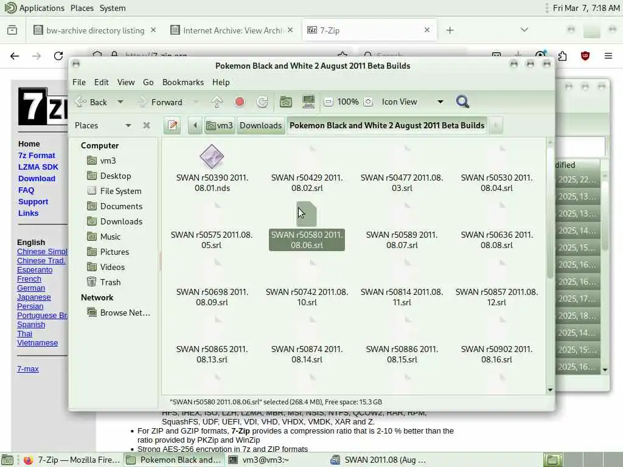Screen dimensions: 623x467
Task: Open the Applications menu in top panel
Action: pos(35,8)
